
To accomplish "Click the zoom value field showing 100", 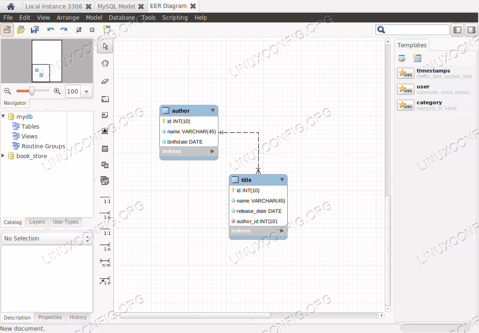I will (73, 92).
